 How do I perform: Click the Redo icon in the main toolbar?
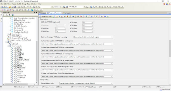[30, 7]
